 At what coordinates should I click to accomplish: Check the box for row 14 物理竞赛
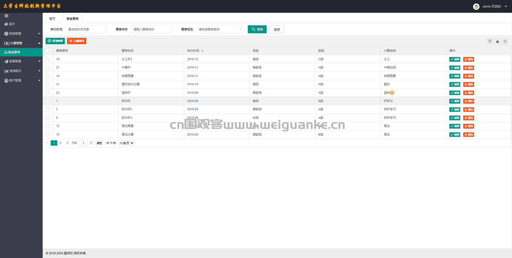tap(47, 76)
